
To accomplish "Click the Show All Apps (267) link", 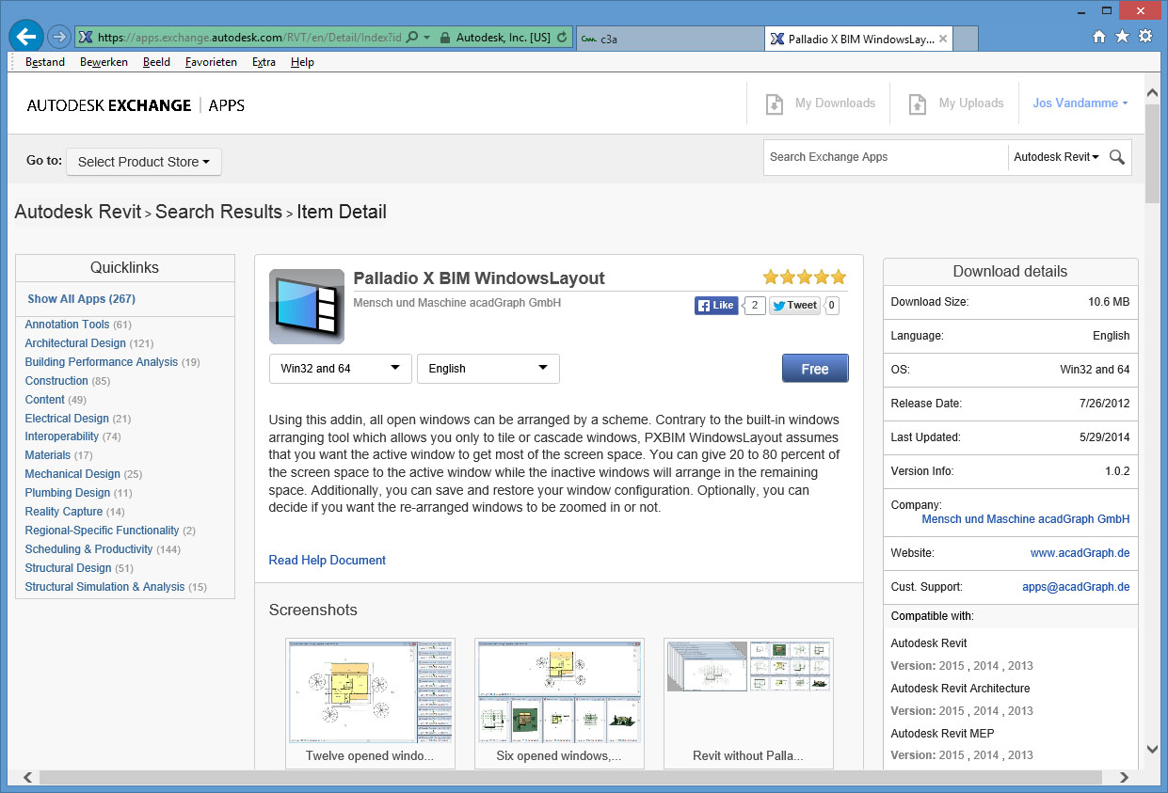I will point(81,299).
